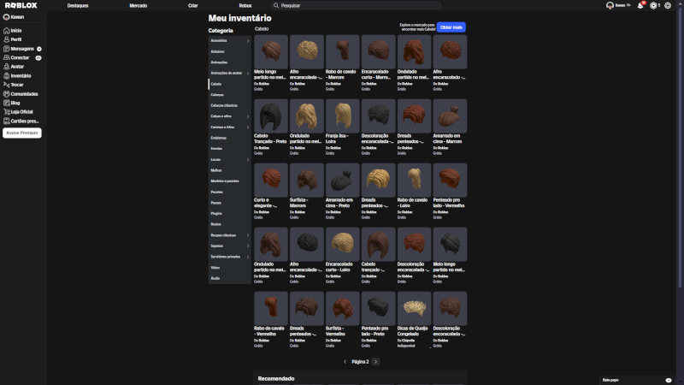The image size is (684, 385).
Task: Click the Robux balance icon
Action: [x=653, y=5]
